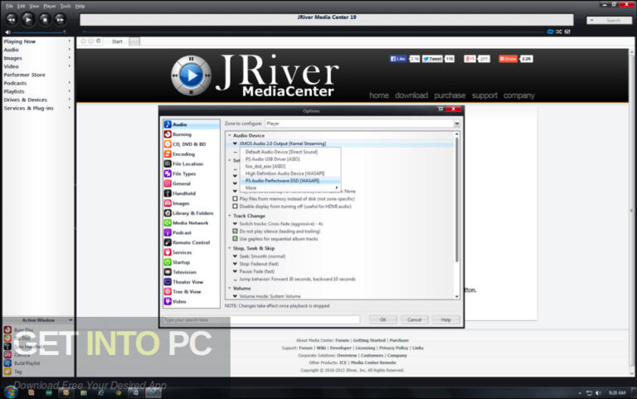Open Encoding options category
The height and width of the screenshot is (399, 637).
(183, 154)
